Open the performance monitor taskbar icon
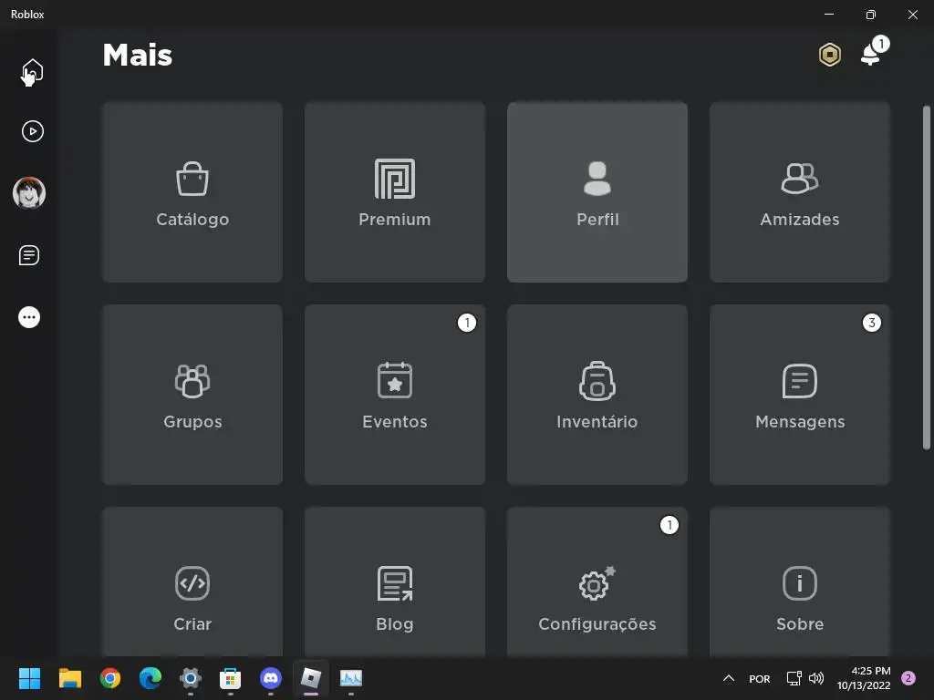 tap(351, 678)
